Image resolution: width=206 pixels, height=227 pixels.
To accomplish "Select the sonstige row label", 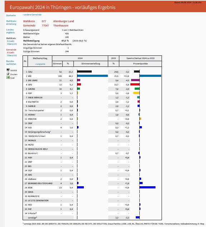I will click(x=33, y=218).
